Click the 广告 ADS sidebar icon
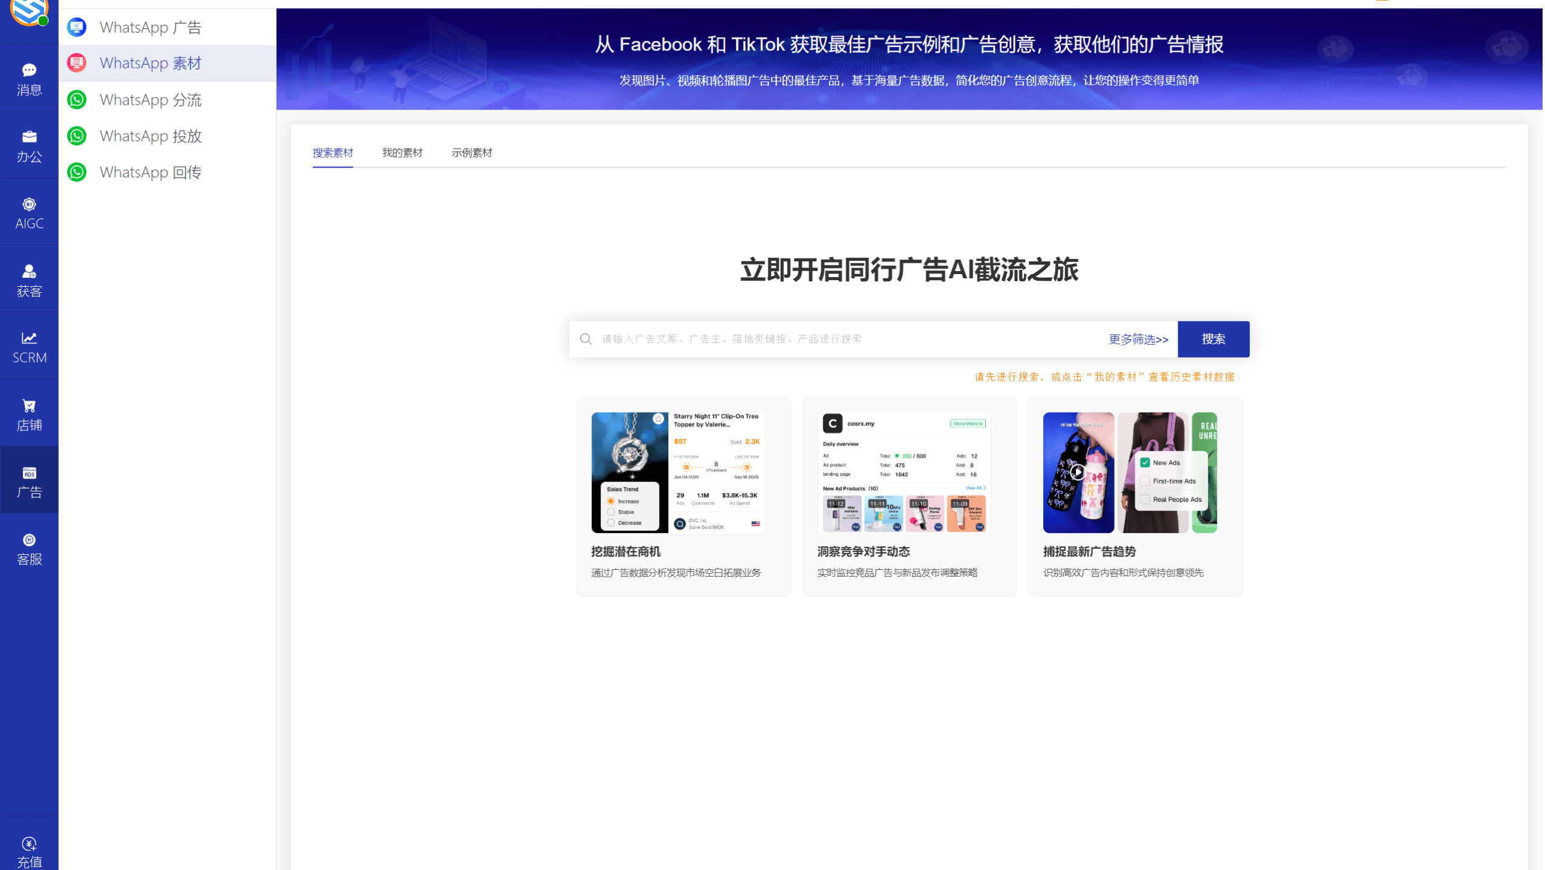The height and width of the screenshot is (870, 1545). coord(28,481)
